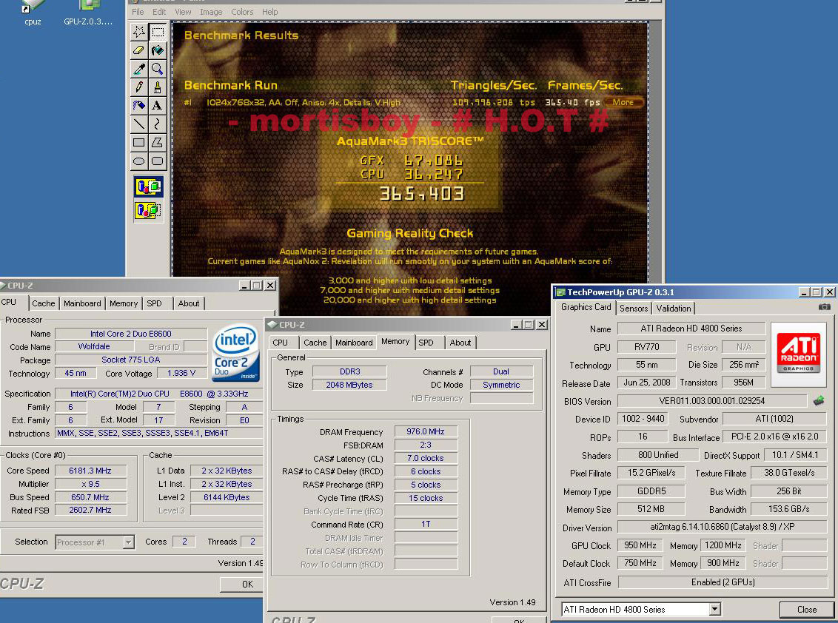Image resolution: width=838 pixels, height=623 pixels.
Task: Select the Magnifier tool in Paint
Action: click(x=158, y=68)
